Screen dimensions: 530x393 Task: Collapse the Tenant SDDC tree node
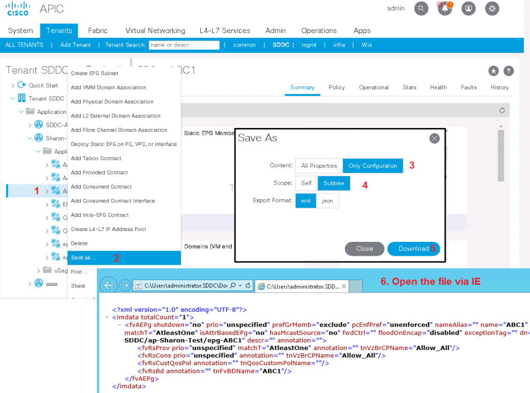coord(13,98)
